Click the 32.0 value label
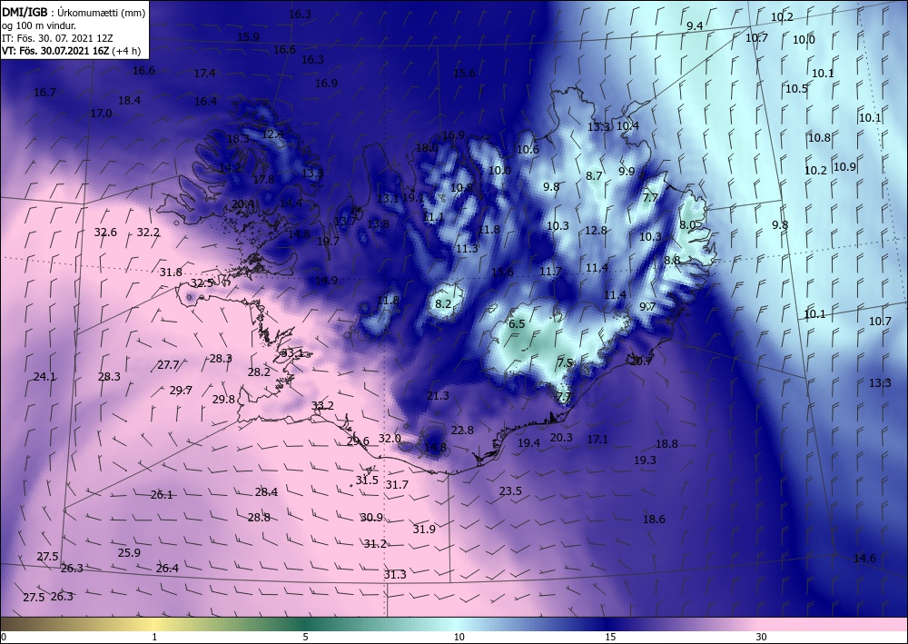908x644 pixels. coord(390,438)
